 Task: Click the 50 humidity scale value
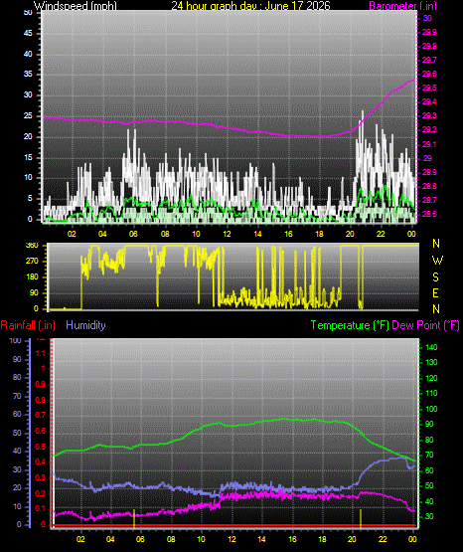pyautogui.click(x=17, y=433)
